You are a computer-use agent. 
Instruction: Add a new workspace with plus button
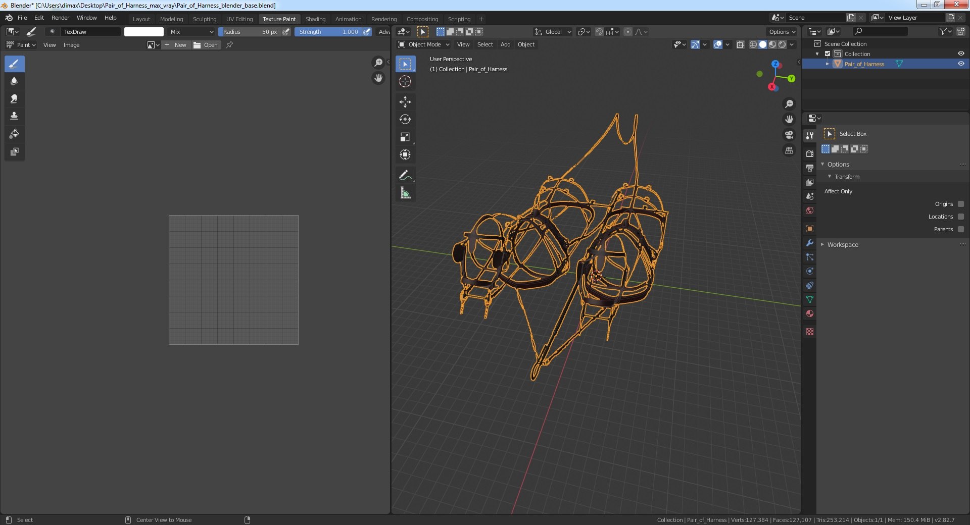coord(481,19)
